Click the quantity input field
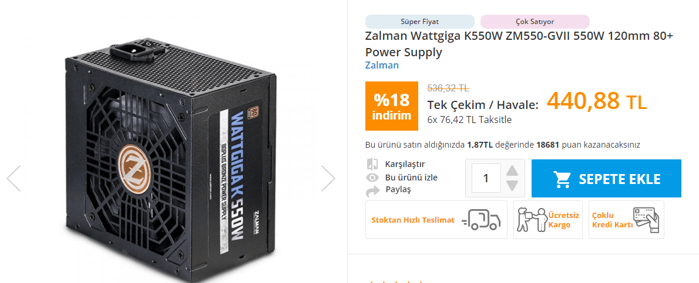Viewport: 699px width, 283px height. click(486, 179)
